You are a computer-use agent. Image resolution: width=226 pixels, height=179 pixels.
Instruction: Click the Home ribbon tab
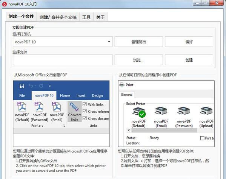pos(65,96)
